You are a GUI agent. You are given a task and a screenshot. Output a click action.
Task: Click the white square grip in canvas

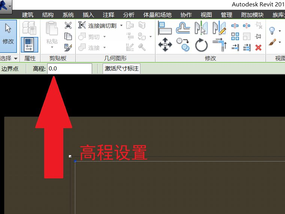click(x=70, y=156)
